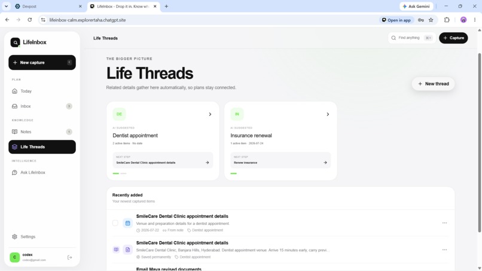Screen dimensions: 482x271
Task: Open more options for first SmileCare item
Action: coord(444,223)
